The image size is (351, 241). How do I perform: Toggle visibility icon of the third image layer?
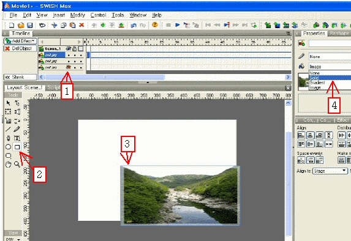69,67
